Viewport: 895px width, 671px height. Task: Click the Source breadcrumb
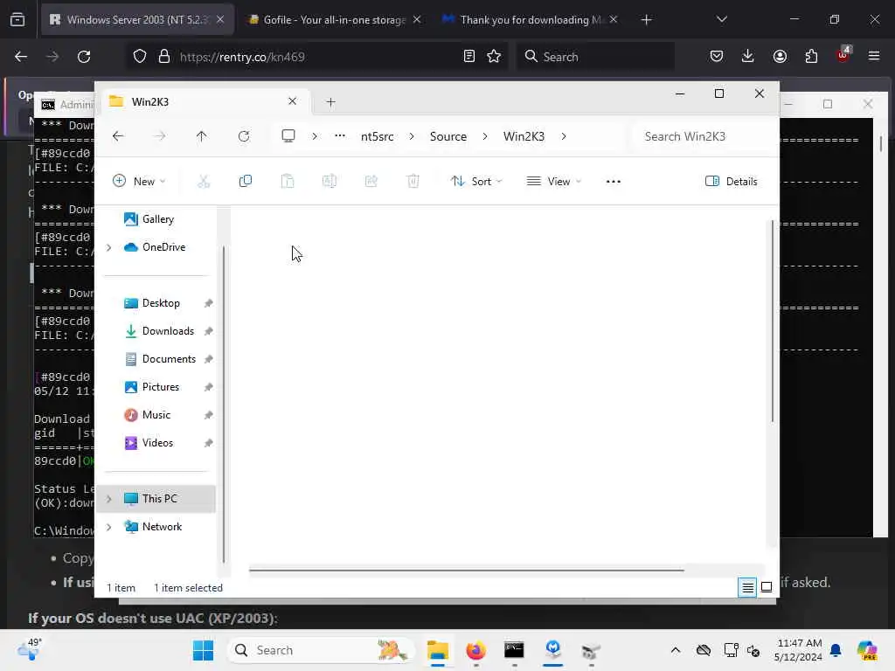point(448,136)
